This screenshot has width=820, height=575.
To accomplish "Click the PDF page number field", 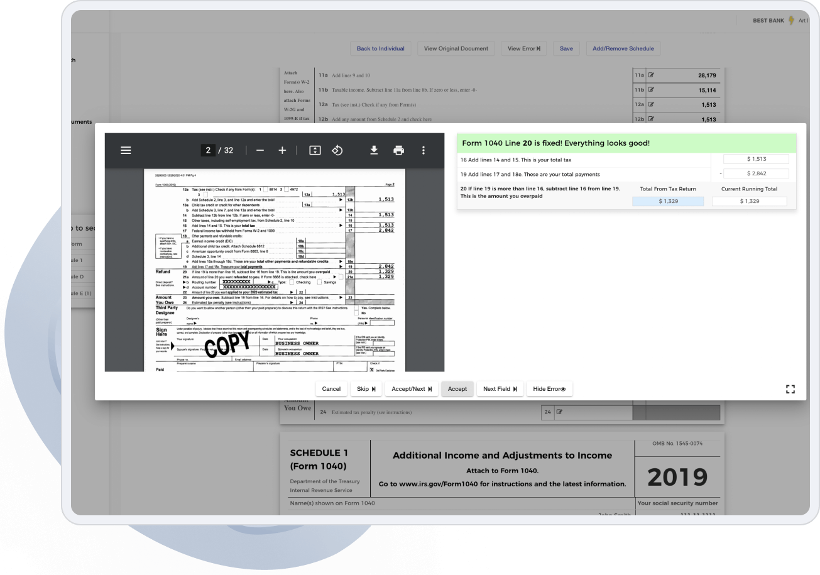I will (x=208, y=150).
